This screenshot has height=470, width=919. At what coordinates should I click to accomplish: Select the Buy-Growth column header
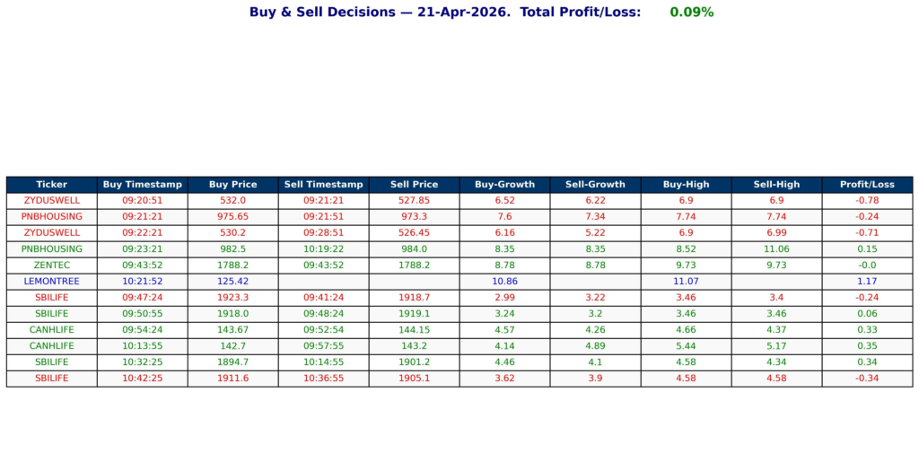click(x=504, y=185)
